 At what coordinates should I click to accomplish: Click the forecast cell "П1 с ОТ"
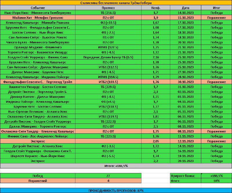click(108, 38)
